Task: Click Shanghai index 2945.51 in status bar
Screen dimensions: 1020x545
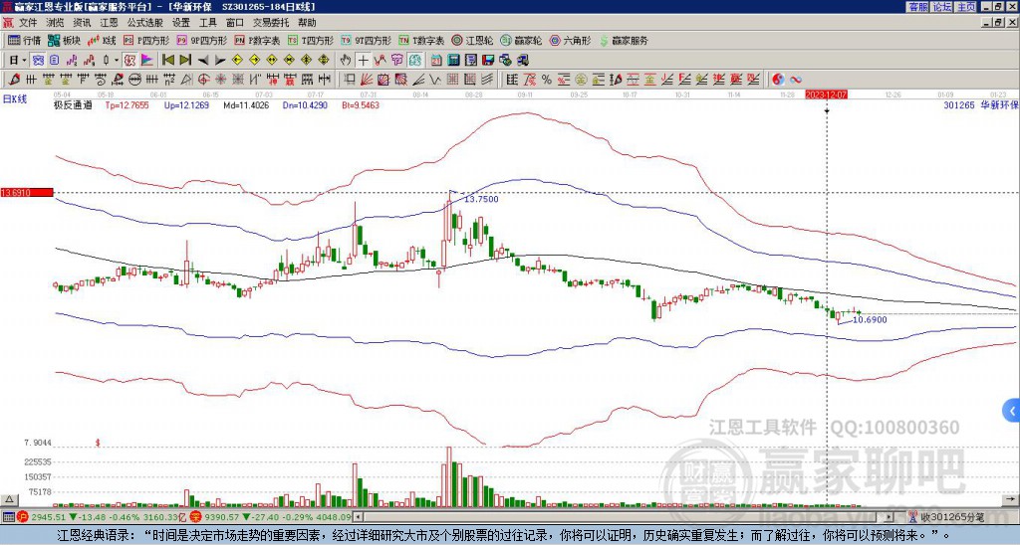Action: click(48, 518)
